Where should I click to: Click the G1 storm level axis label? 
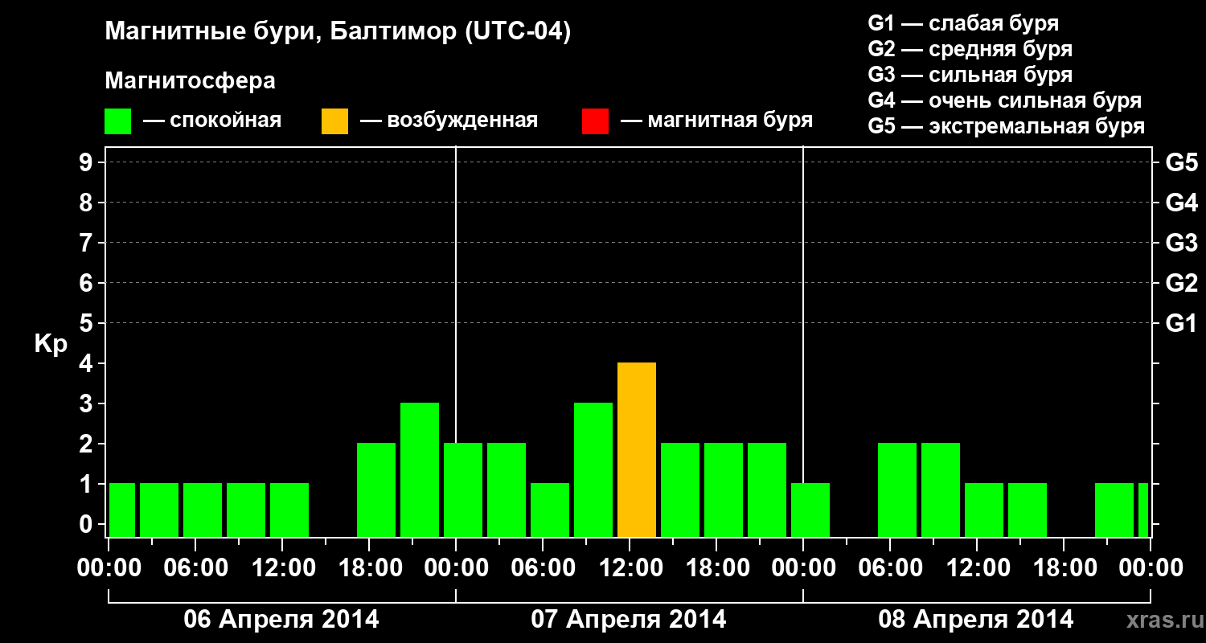1181,323
